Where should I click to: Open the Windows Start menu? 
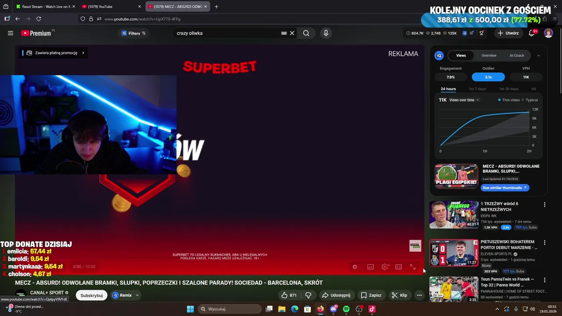click(190, 309)
